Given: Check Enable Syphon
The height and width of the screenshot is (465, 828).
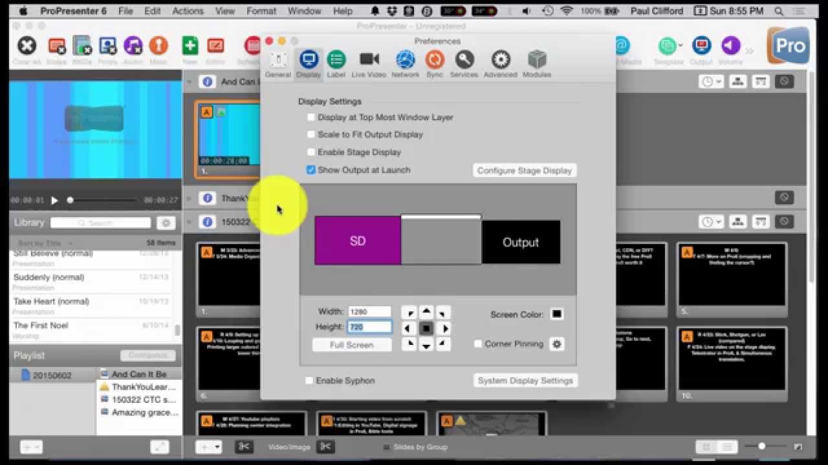Looking at the screenshot, I should coord(309,380).
